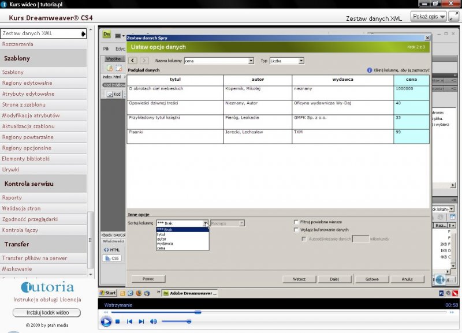
Task: Open the Nazwa kolumny dropdown
Action: tap(251, 61)
